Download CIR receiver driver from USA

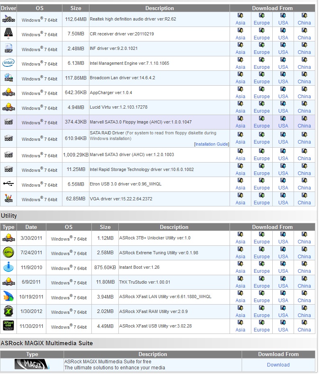[283, 38]
